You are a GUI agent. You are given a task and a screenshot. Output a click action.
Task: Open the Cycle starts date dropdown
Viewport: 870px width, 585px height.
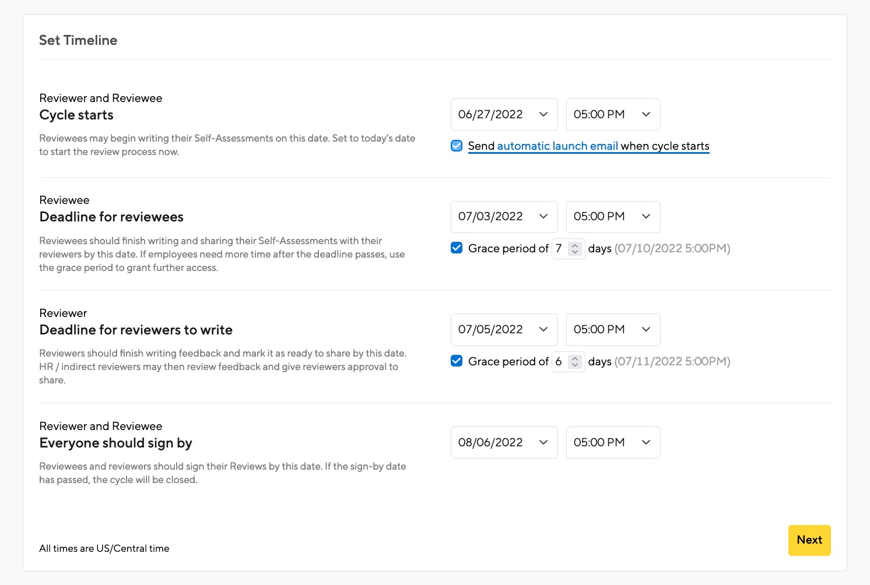coord(504,115)
